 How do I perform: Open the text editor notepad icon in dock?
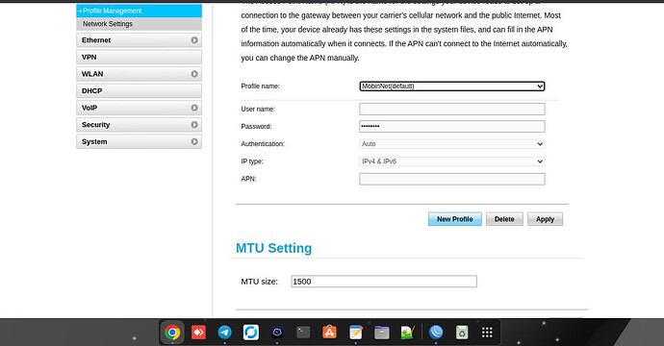(356, 333)
